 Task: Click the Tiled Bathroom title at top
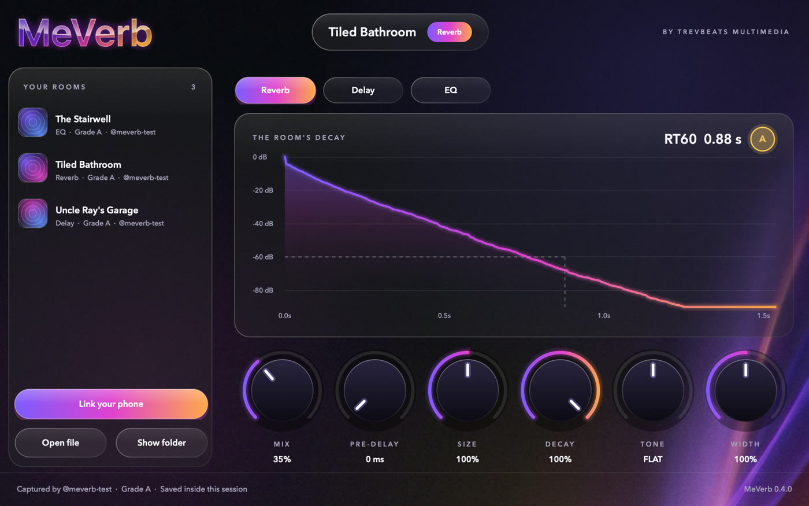(x=372, y=32)
